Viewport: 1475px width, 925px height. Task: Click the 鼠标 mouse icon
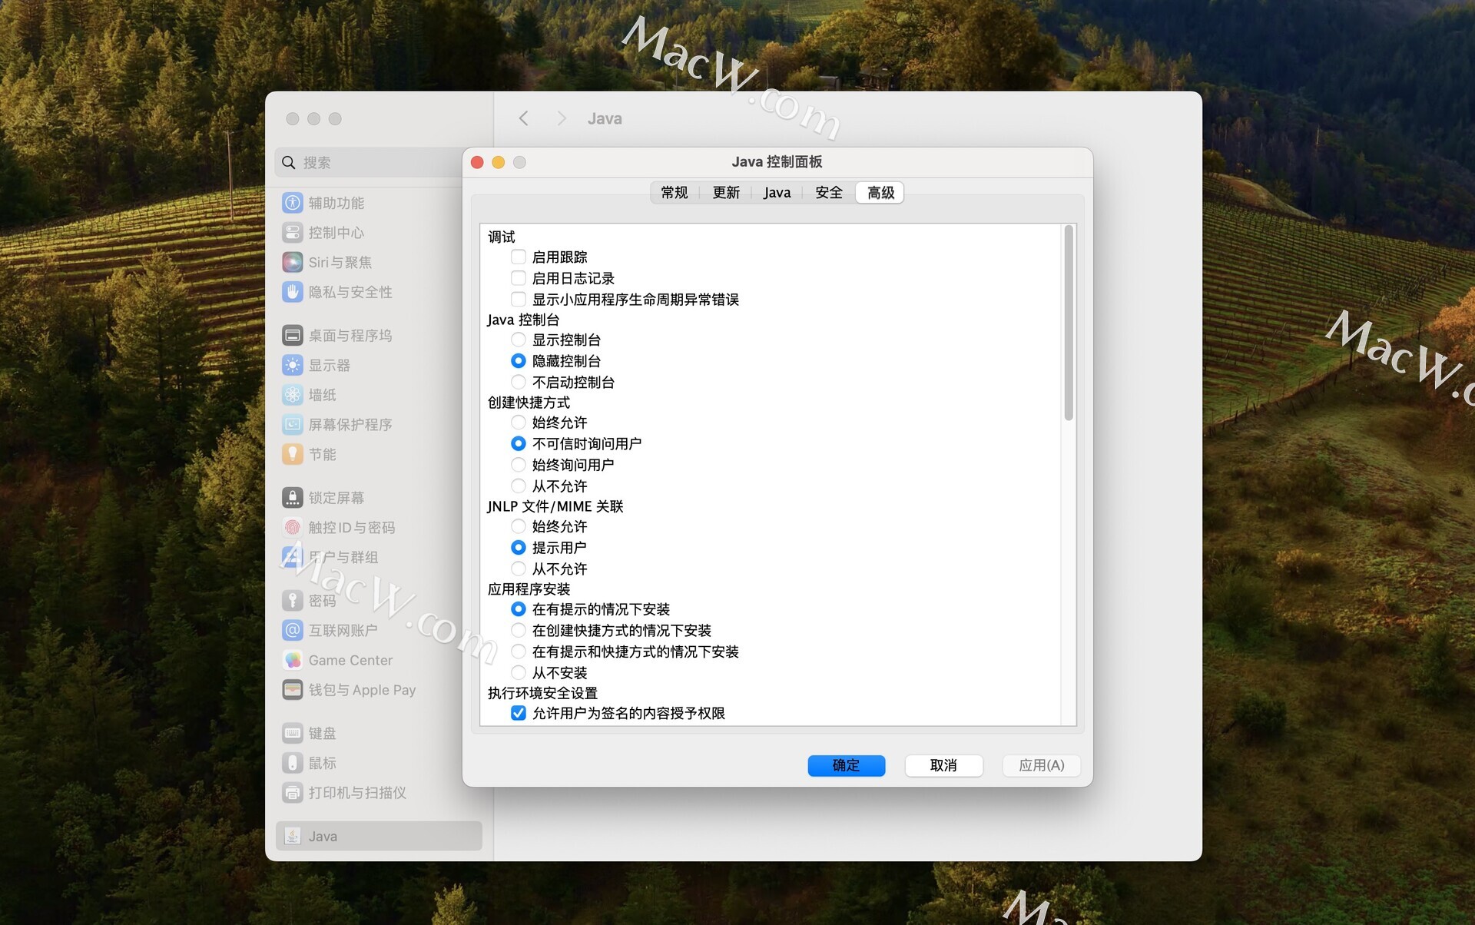click(292, 763)
